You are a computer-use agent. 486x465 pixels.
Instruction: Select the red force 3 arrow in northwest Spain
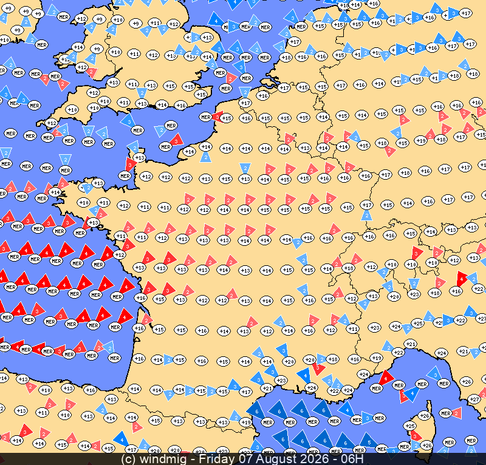26,431
